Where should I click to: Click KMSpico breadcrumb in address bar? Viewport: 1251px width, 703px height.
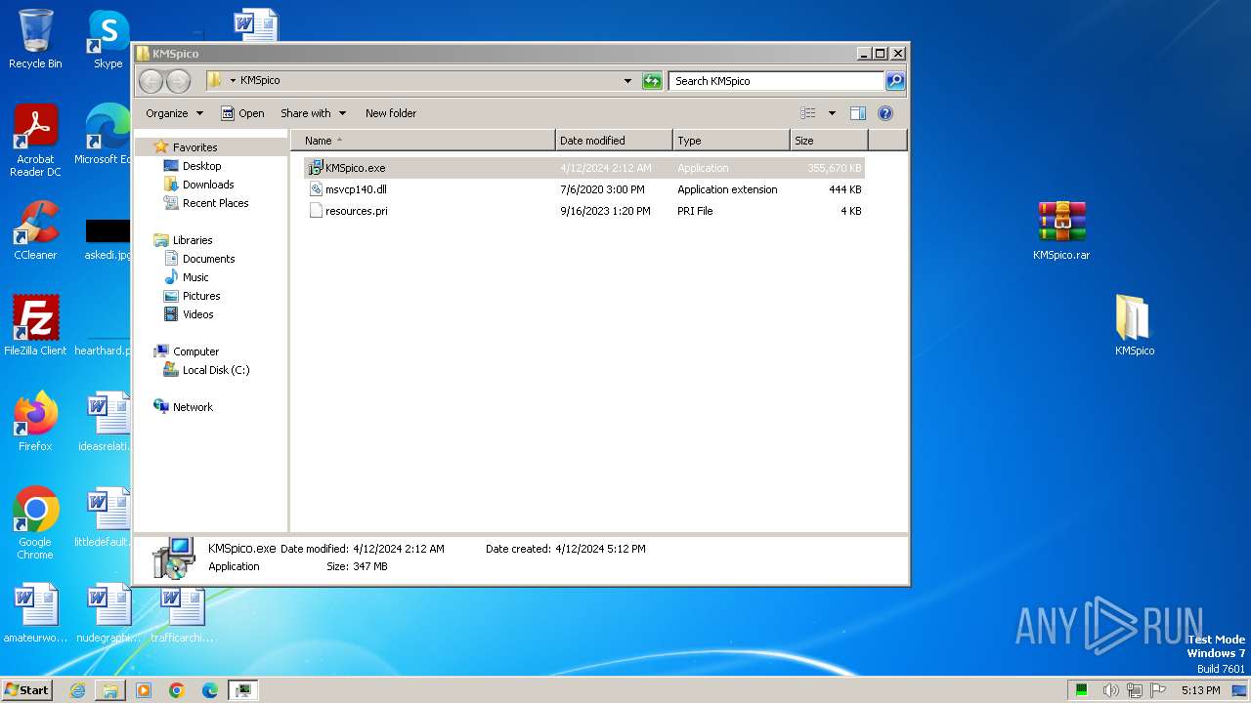(x=260, y=81)
